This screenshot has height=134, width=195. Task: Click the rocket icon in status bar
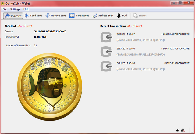coord(177,130)
